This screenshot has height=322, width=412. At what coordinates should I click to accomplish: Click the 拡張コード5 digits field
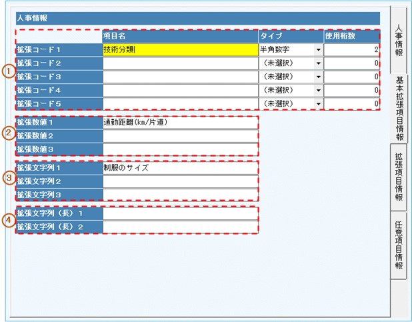(352, 104)
